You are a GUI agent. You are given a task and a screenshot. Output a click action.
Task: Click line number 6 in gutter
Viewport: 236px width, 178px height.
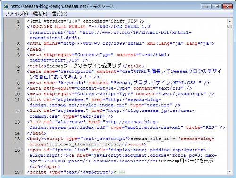click(18, 66)
